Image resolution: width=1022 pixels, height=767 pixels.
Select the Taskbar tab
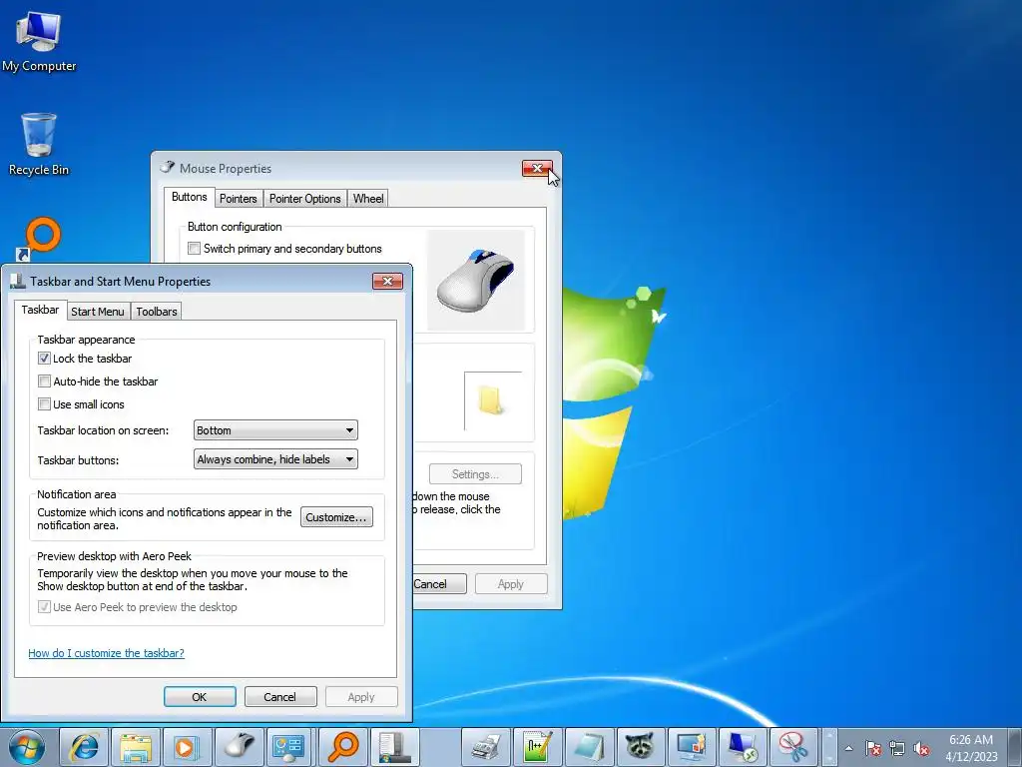tap(40, 310)
